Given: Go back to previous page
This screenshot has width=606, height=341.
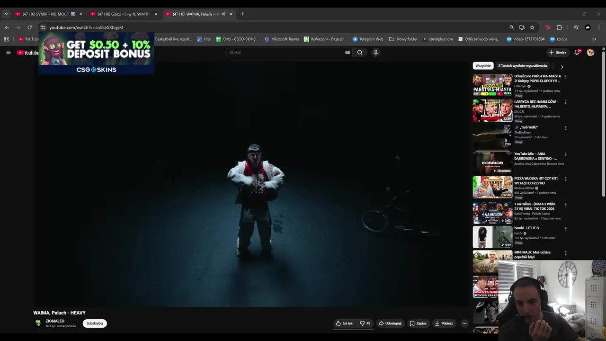Looking at the screenshot, I should [x=7, y=27].
